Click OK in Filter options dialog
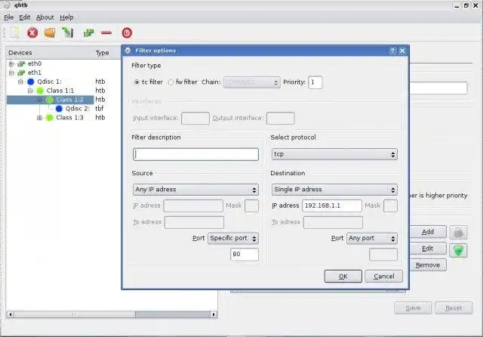 [343, 277]
